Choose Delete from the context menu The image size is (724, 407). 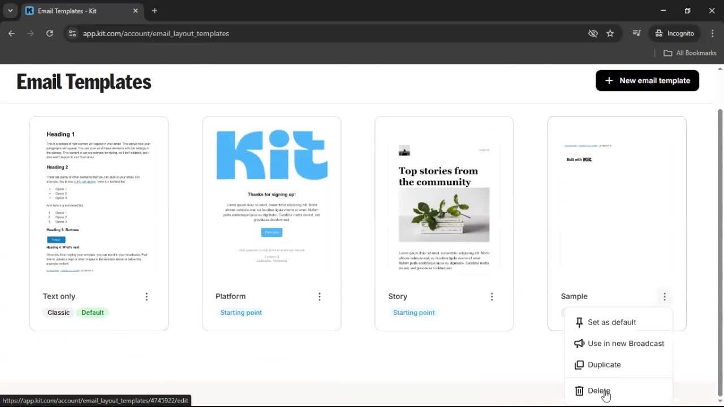click(600, 391)
